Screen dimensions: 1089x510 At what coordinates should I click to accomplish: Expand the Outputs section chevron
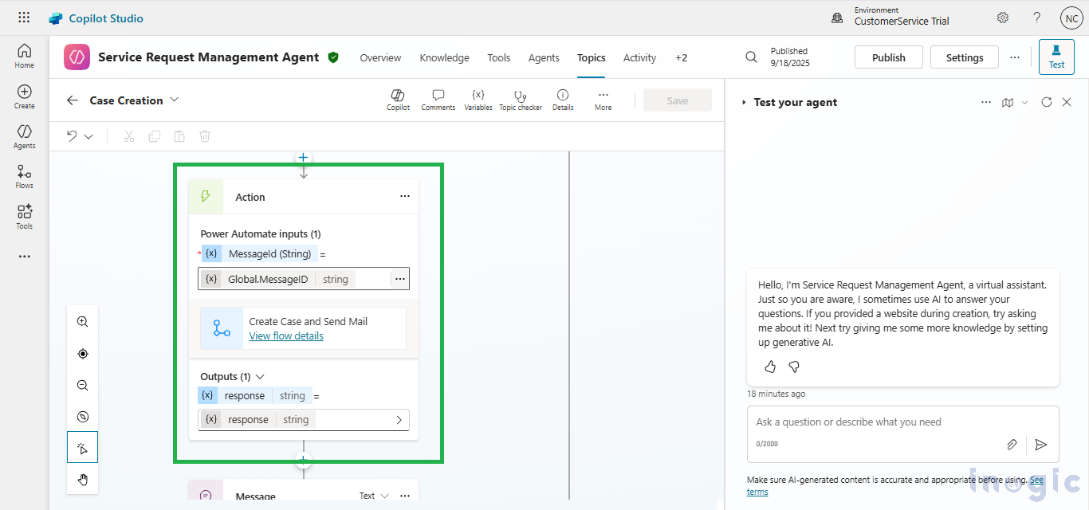click(x=259, y=376)
